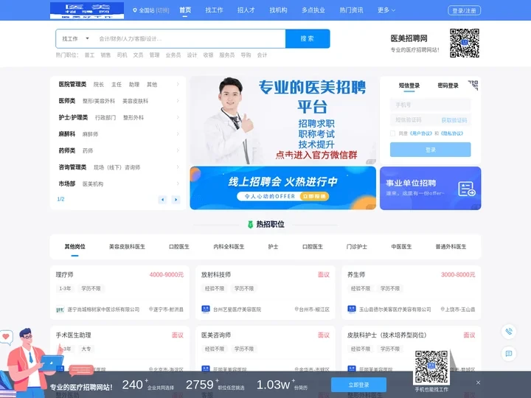This screenshot has height=398, width=531.
Task: Open the 更多 navigation dropdown
Action: [x=386, y=10]
